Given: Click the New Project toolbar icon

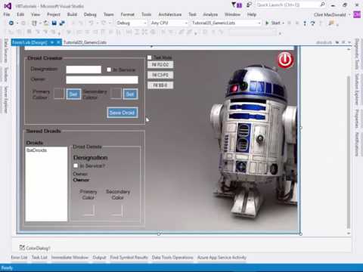Looking at the screenshot, I should tap(34, 23).
